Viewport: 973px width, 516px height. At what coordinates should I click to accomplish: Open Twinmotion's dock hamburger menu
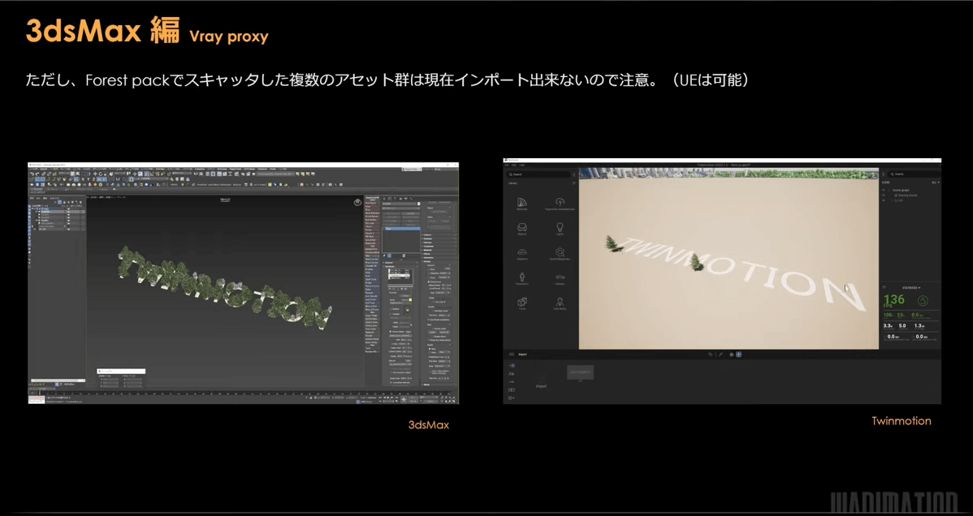click(x=512, y=354)
